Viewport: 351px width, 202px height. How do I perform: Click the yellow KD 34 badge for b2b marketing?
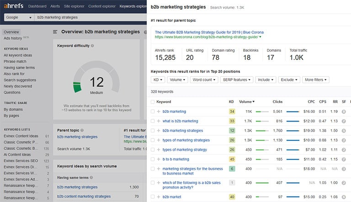tap(232, 112)
